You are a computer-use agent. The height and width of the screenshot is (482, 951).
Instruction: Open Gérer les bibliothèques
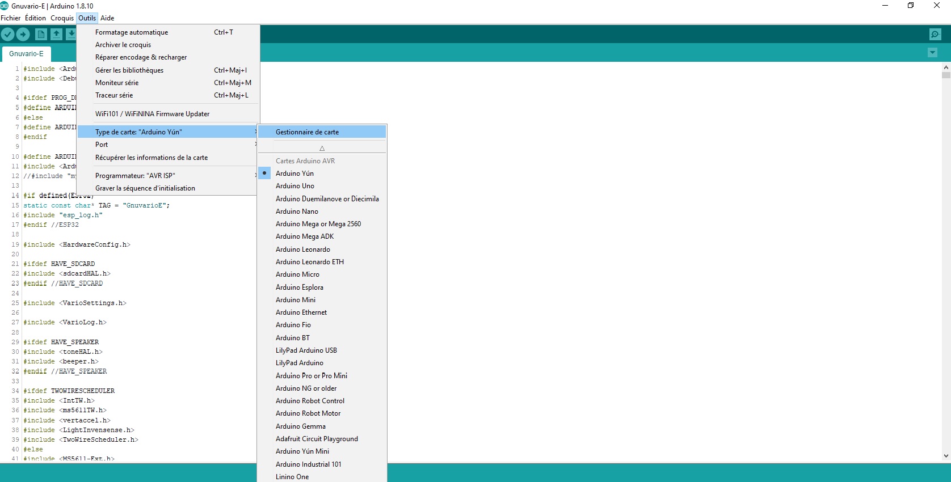click(169, 70)
